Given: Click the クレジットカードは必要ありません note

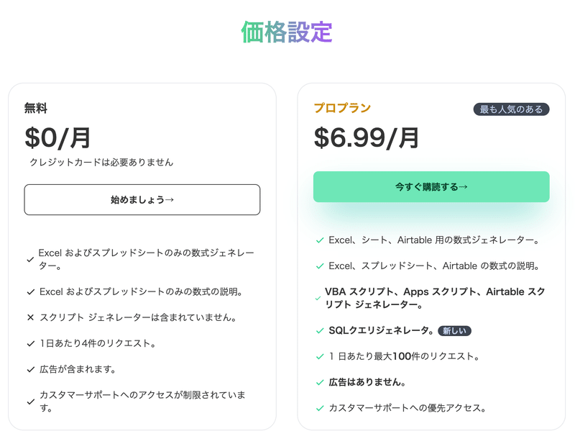Looking at the screenshot, I should [101, 163].
